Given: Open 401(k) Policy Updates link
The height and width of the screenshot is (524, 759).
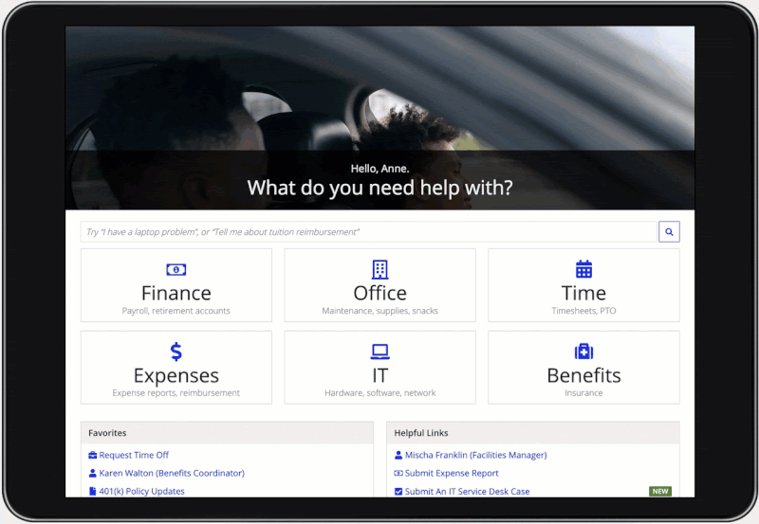Looking at the screenshot, I should pos(141,491).
